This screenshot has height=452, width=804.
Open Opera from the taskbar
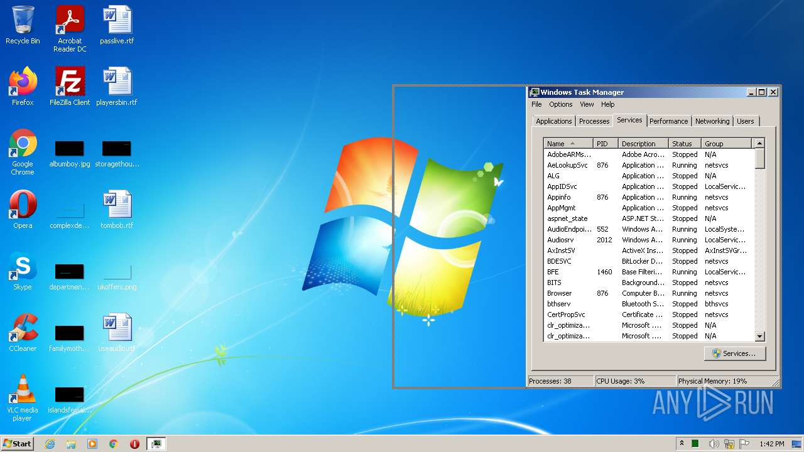[x=134, y=444]
